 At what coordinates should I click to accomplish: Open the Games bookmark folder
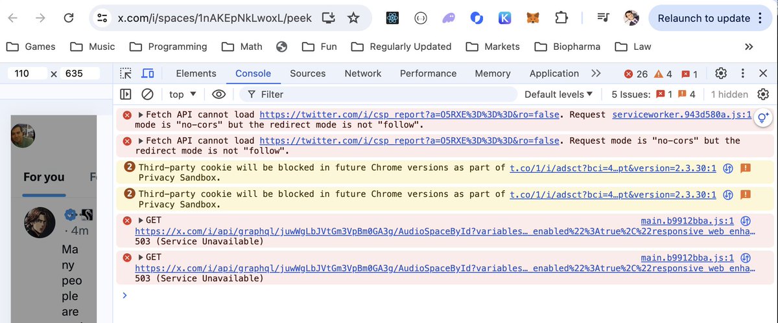coord(31,47)
